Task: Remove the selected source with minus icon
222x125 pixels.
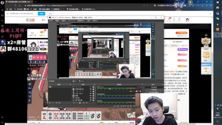Action: point(77,103)
